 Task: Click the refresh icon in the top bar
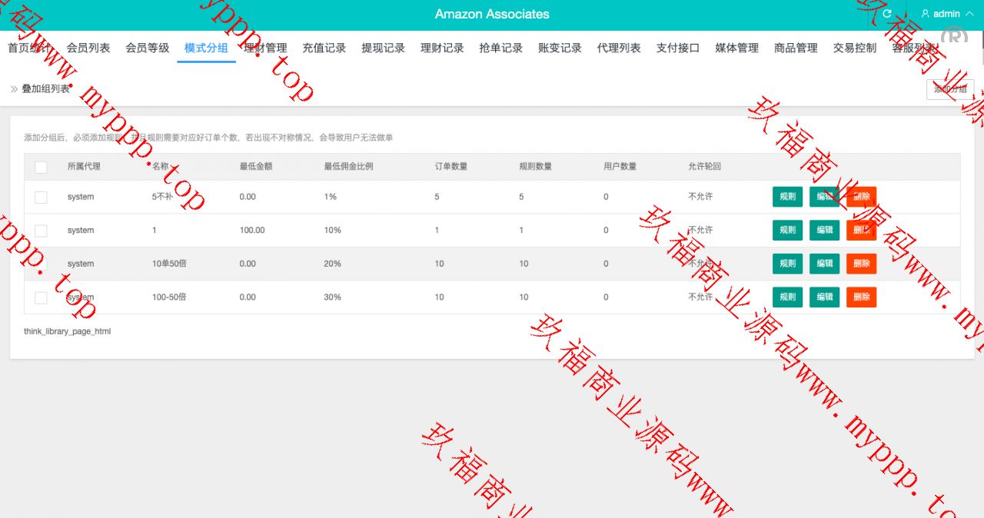[x=887, y=14]
